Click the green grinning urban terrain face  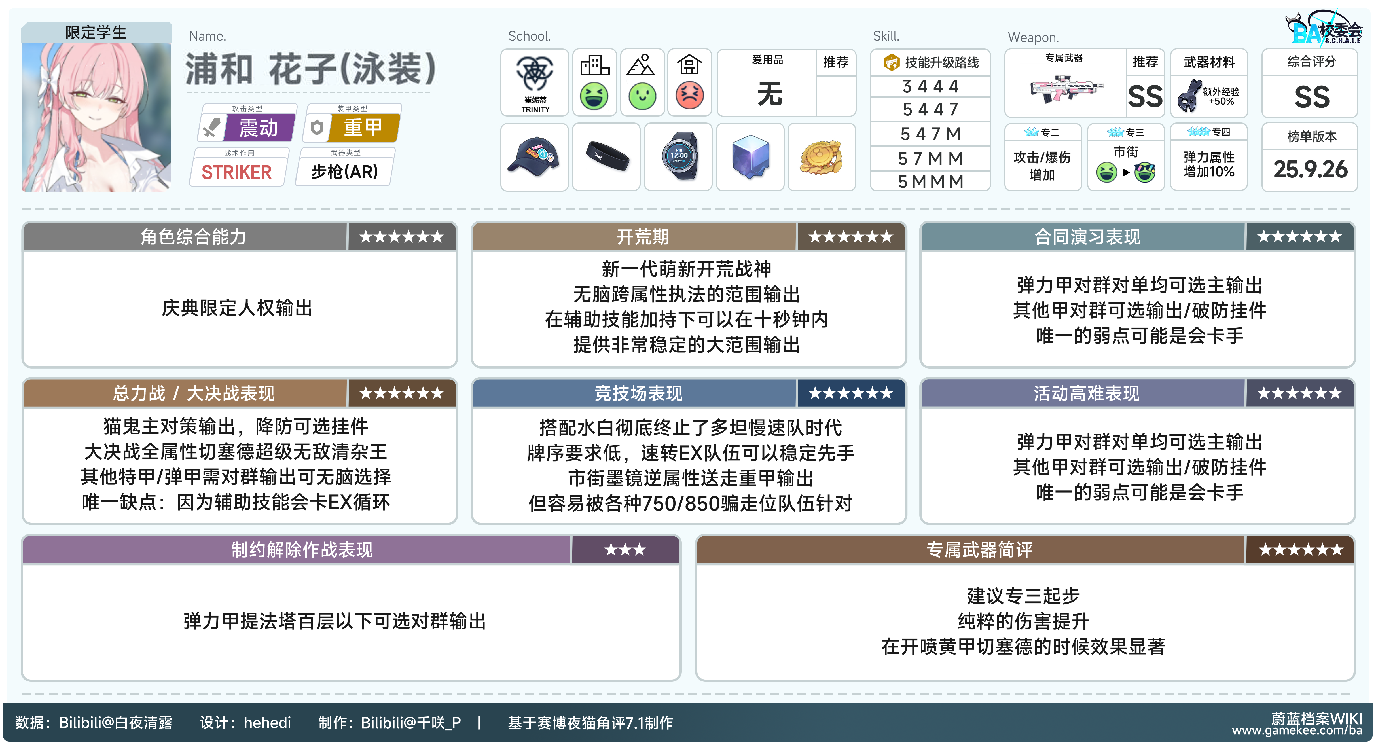594,96
